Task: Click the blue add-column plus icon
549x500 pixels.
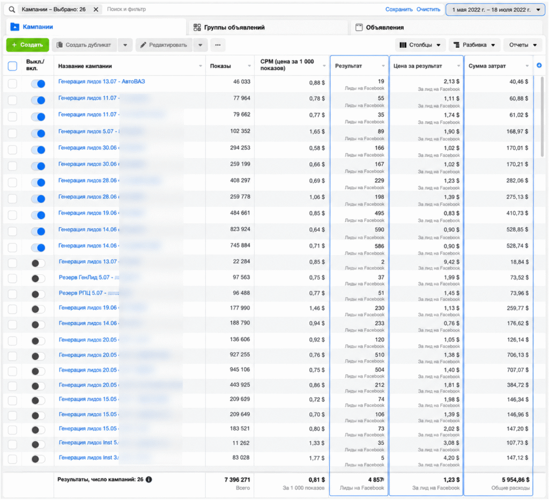Action: click(539, 65)
